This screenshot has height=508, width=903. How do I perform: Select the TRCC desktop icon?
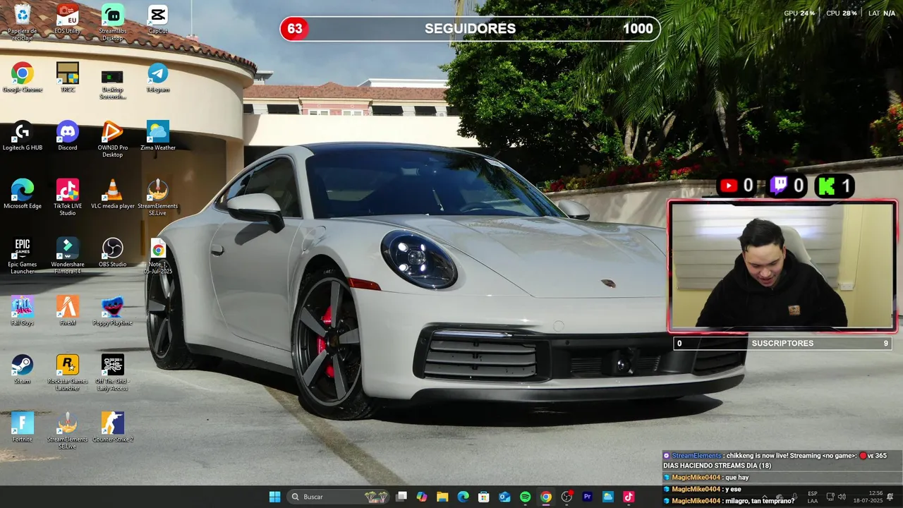click(68, 78)
